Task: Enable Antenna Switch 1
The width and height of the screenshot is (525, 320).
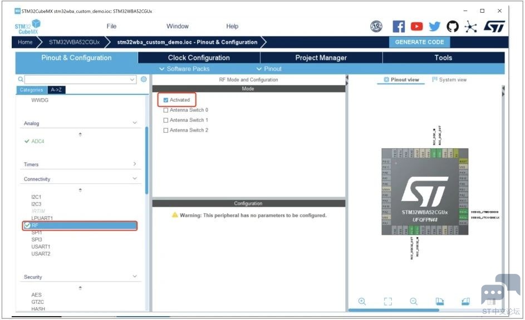Action: (166, 120)
